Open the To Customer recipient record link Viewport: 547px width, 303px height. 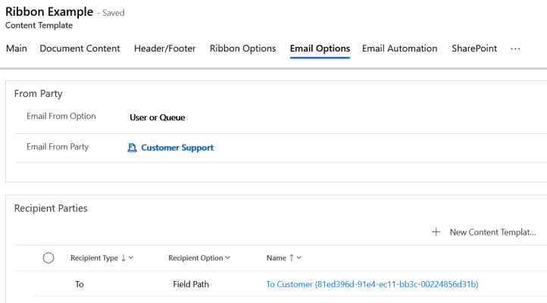tap(372, 284)
